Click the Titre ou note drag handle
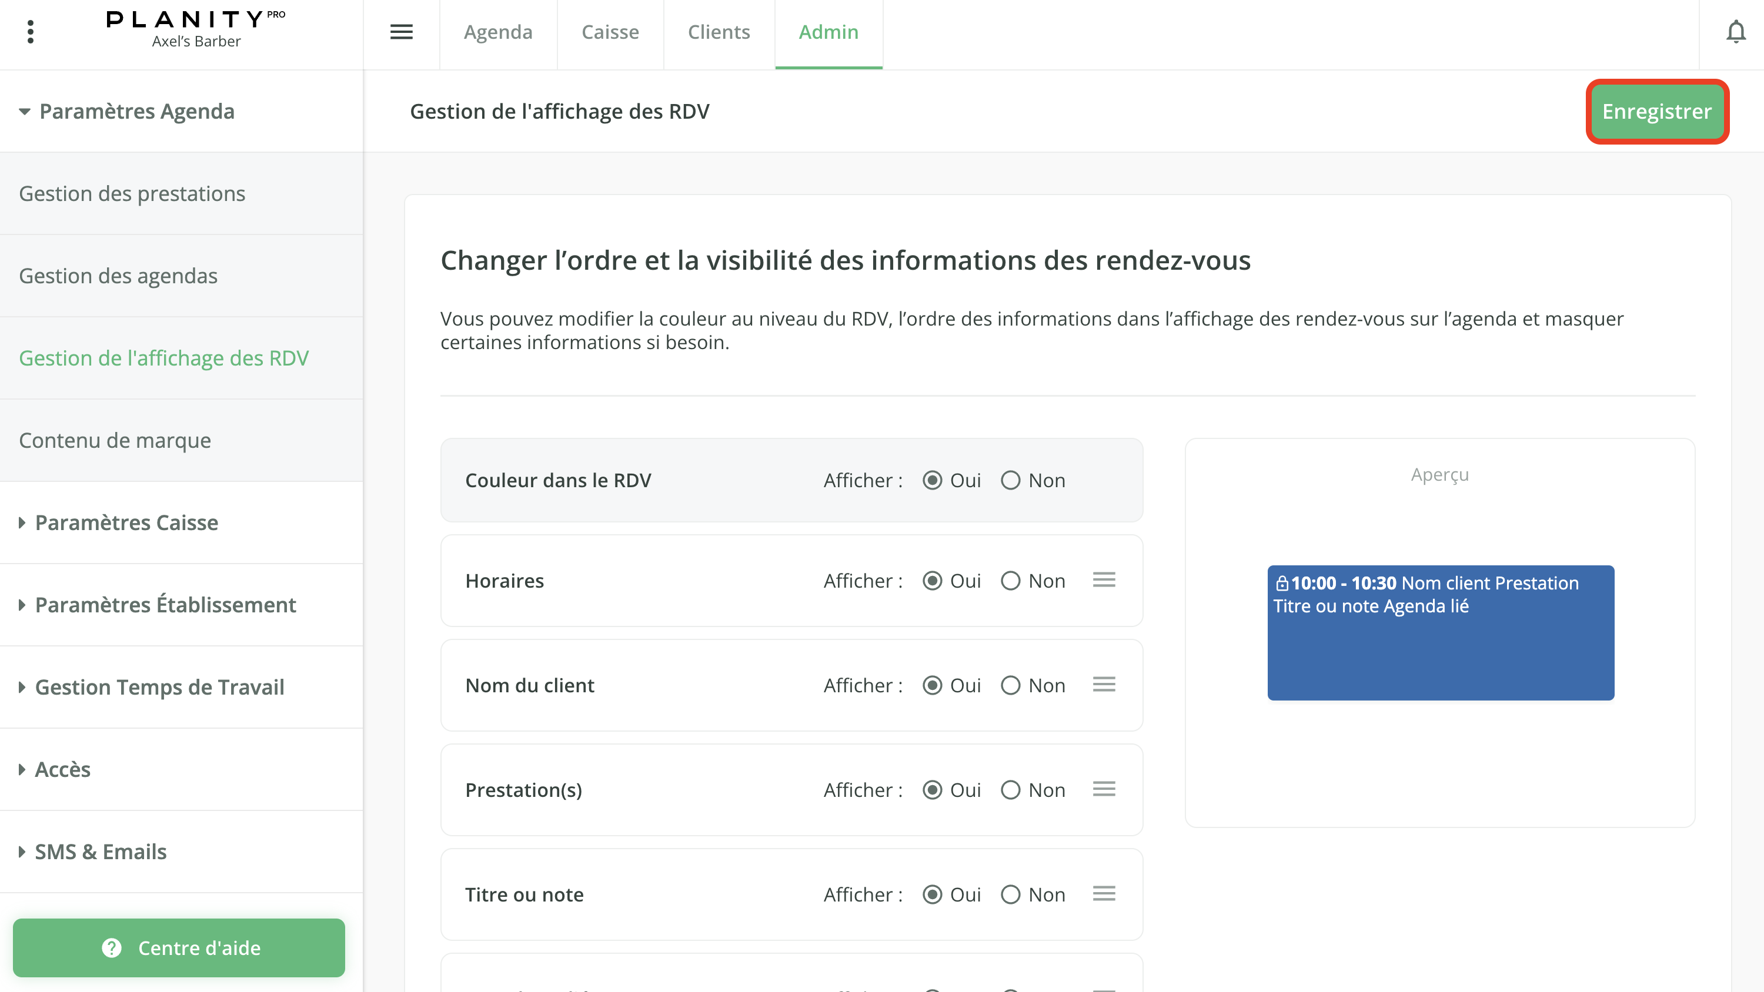1764x992 pixels. (x=1104, y=894)
